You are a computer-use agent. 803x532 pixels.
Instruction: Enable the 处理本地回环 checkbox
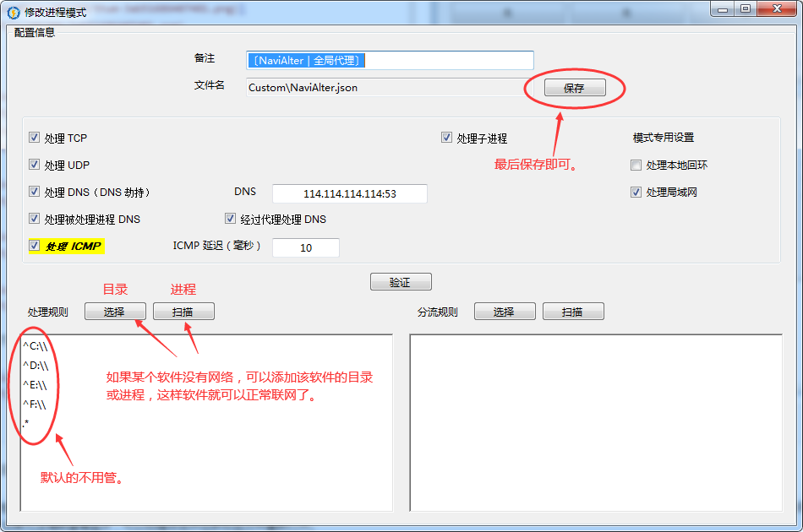click(x=636, y=166)
